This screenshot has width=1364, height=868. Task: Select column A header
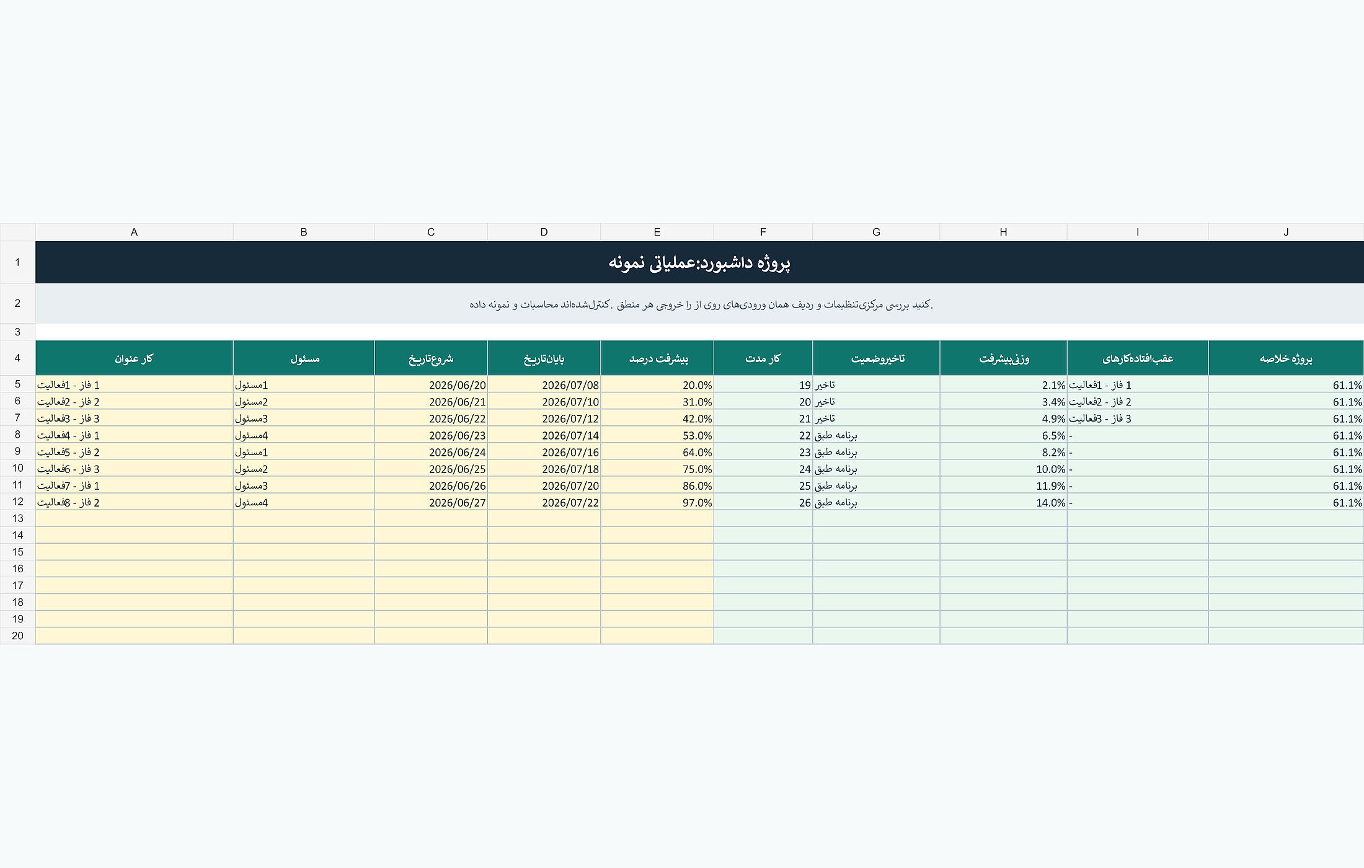[x=134, y=232]
